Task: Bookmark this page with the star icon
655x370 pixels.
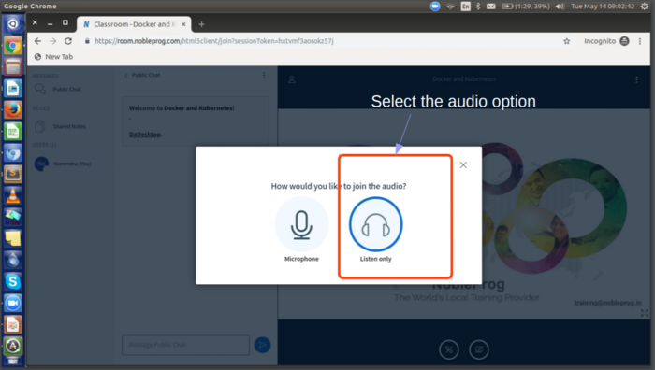Action: pos(566,41)
